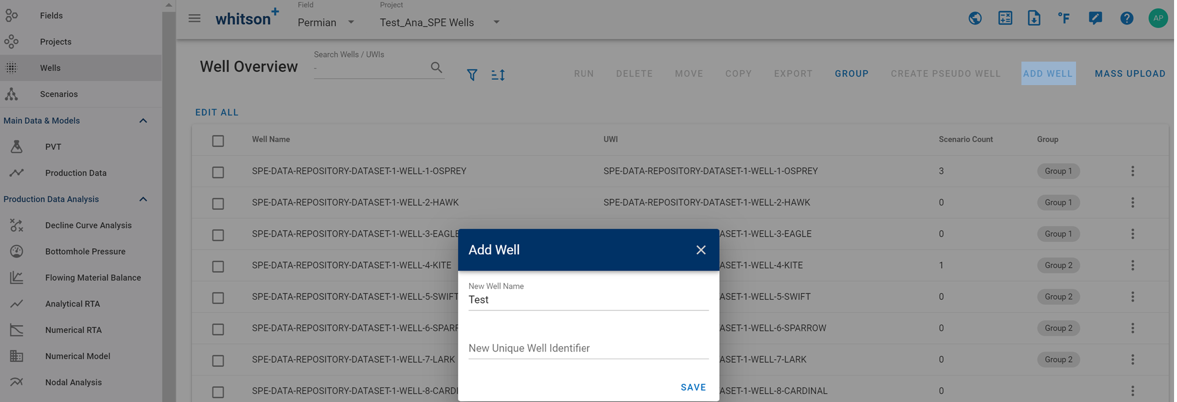Click the sort wells icon
Viewport: 1177px width, 402px height.
[498, 75]
